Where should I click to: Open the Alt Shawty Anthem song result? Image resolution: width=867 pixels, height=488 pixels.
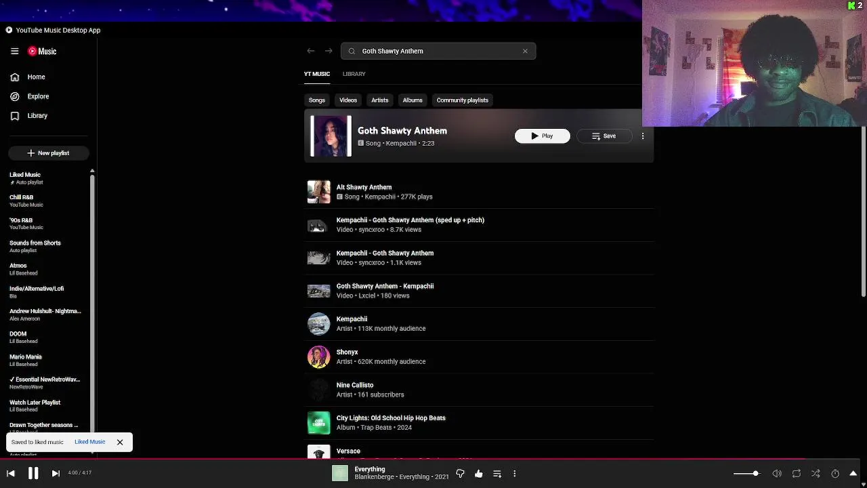479,192
